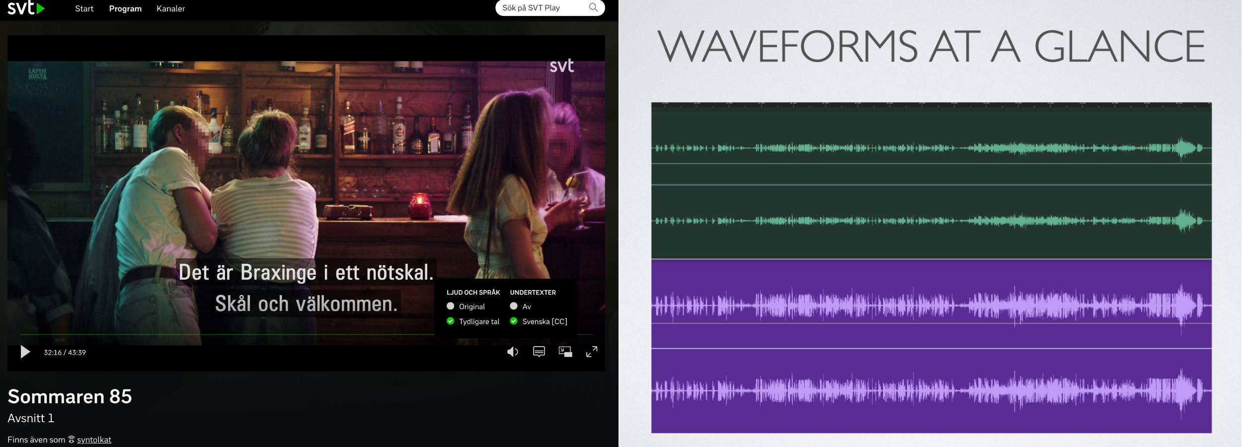Click the SVT Play logo

26,8
